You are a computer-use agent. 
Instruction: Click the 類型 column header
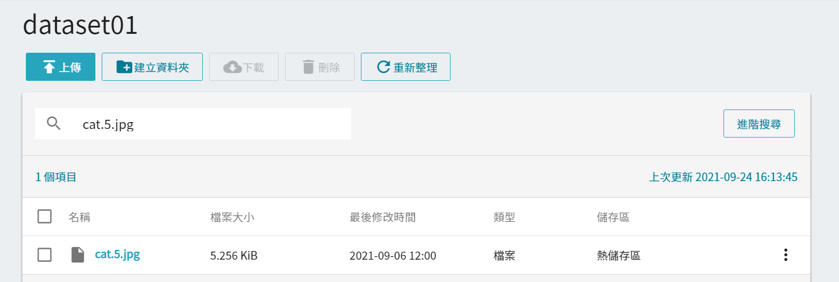click(x=504, y=217)
